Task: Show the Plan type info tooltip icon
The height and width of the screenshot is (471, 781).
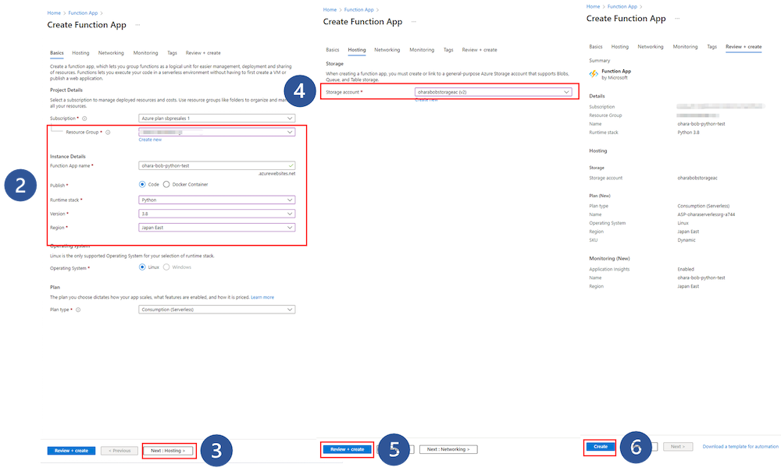Action: [x=78, y=310]
